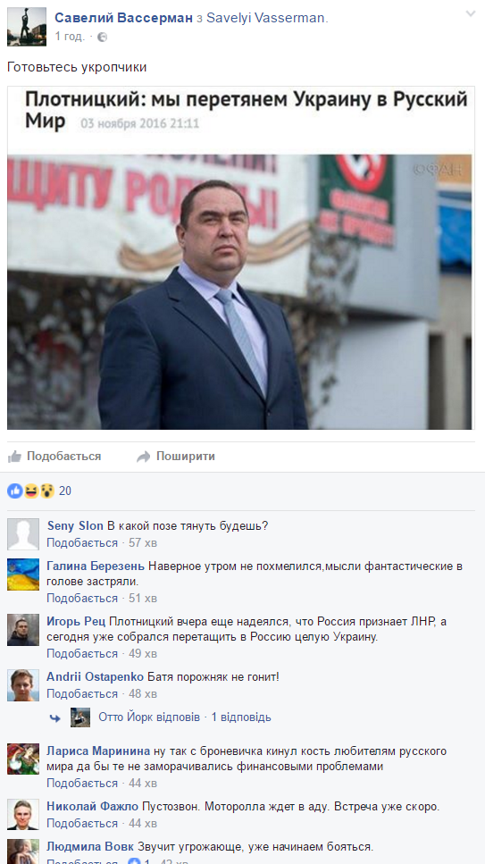Open Savelyi Vasserman page link
Screen dimensions: 485x864
coord(267,18)
